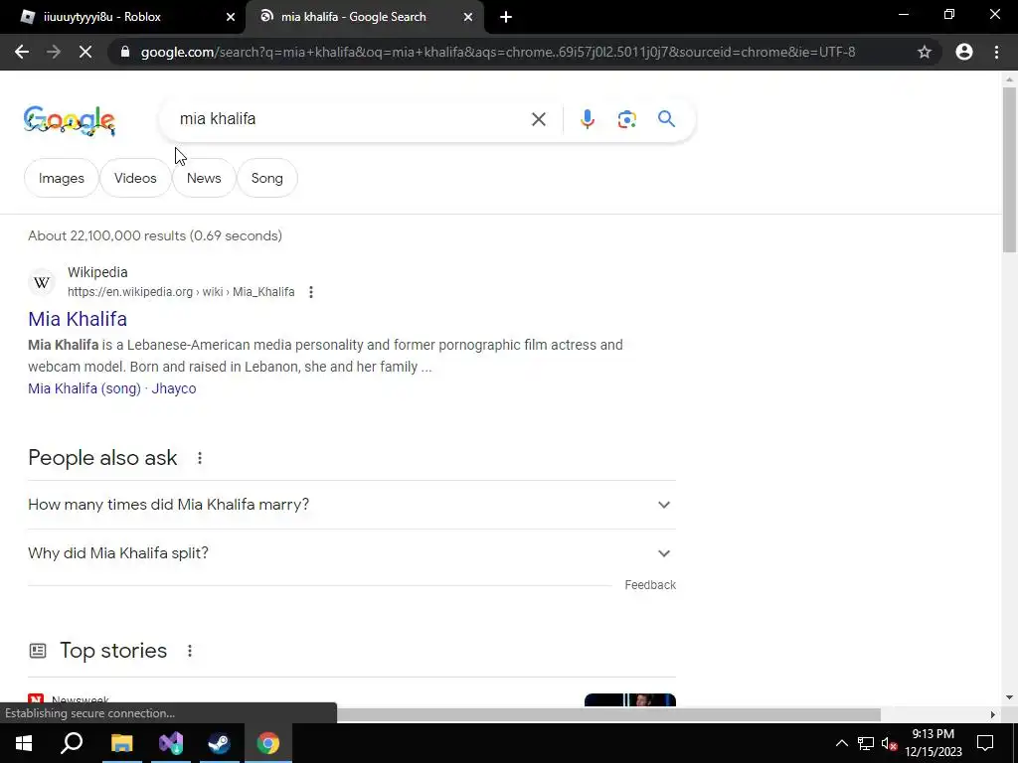The width and height of the screenshot is (1018, 763).
Task: Select the mia khalifa Google Search tab
Action: [x=364, y=17]
